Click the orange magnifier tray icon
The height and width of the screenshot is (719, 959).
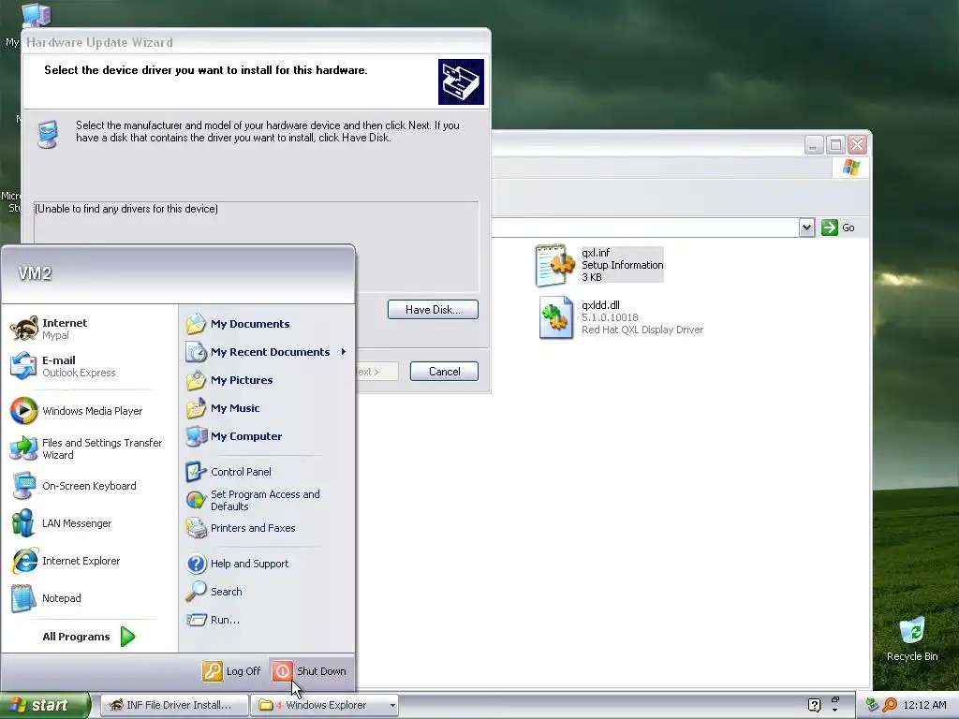(890, 705)
